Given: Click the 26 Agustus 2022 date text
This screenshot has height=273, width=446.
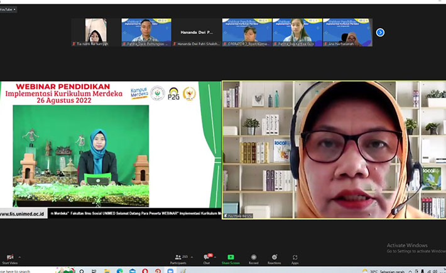Looking at the screenshot, I should click(x=64, y=100).
